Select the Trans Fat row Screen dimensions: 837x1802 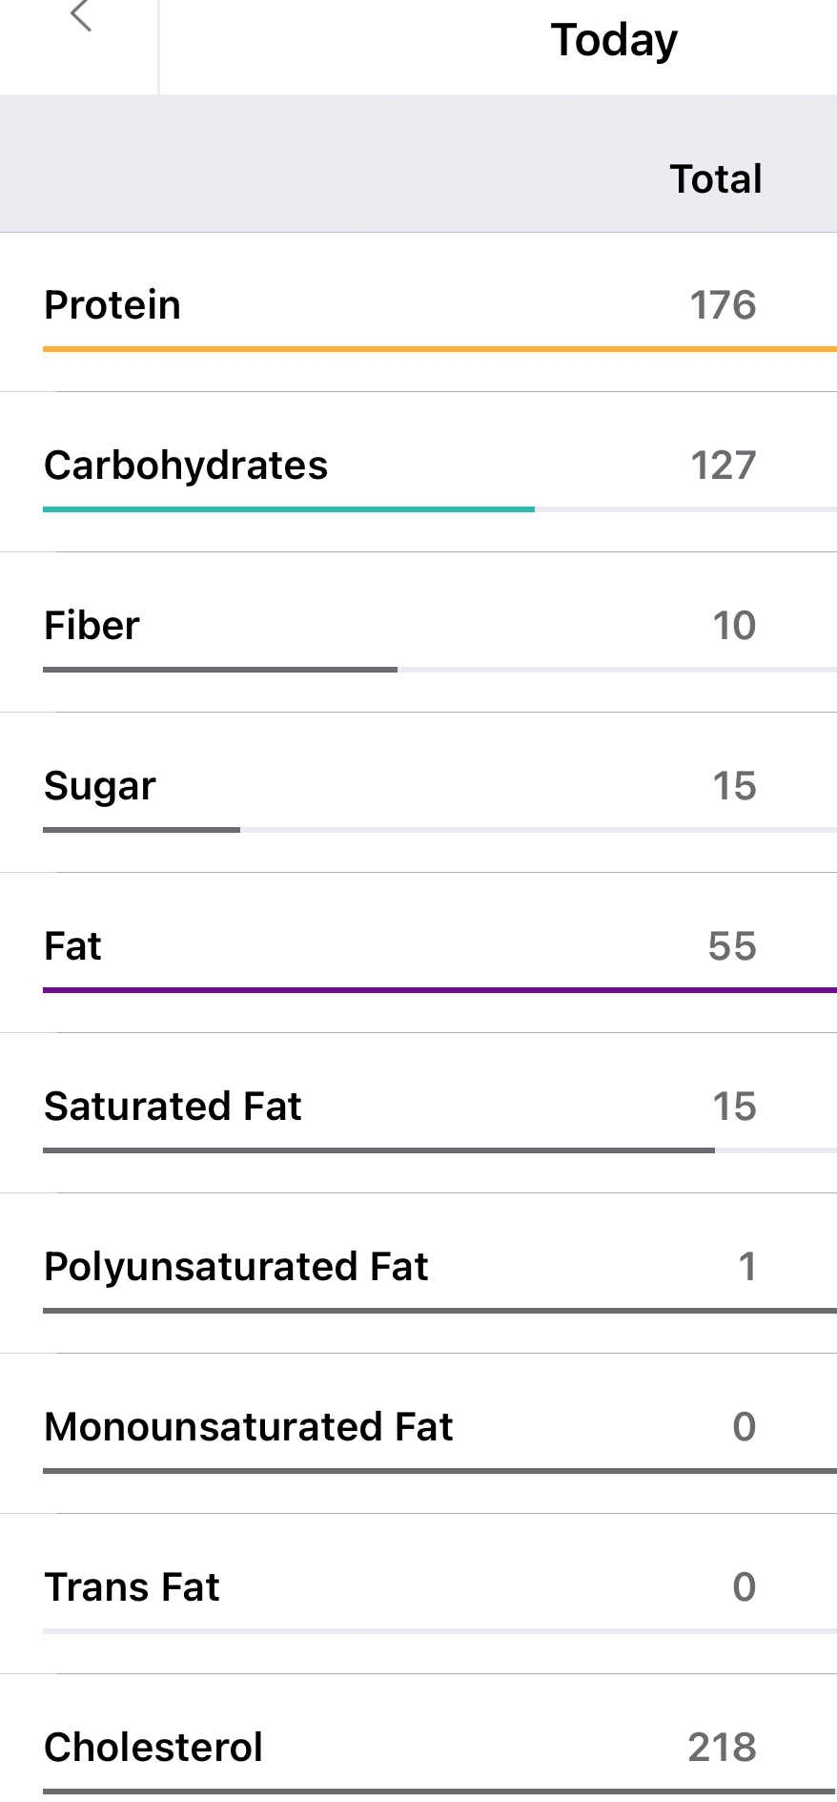click(x=132, y=1587)
